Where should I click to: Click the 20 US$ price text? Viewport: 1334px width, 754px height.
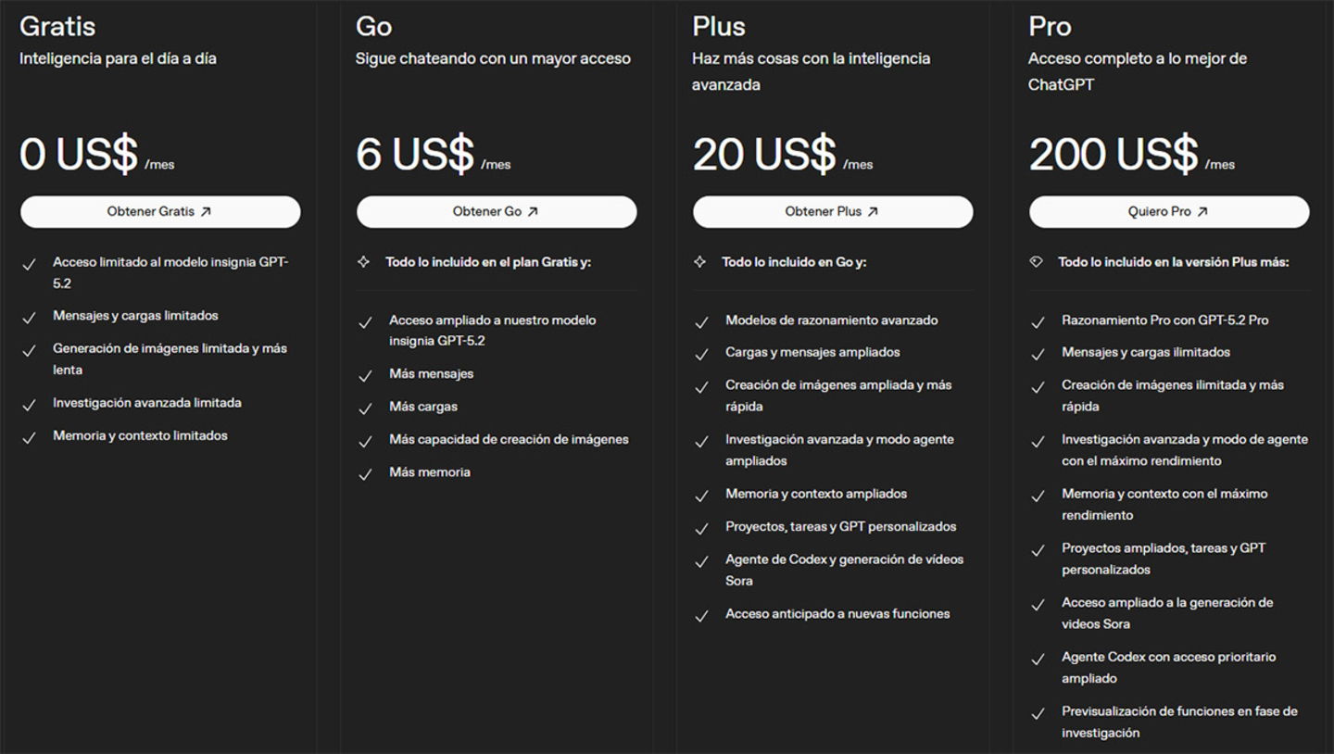click(x=763, y=153)
